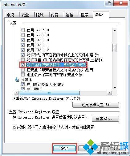Click the 重置(S)... button
Viewport: 130px width, 156px height.
tap(105, 119)
